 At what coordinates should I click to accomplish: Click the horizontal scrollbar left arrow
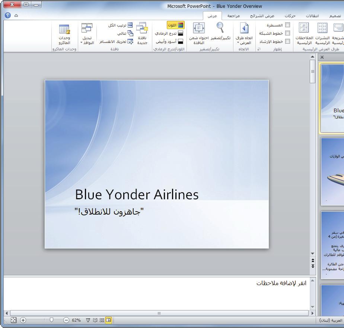[7, 313]
